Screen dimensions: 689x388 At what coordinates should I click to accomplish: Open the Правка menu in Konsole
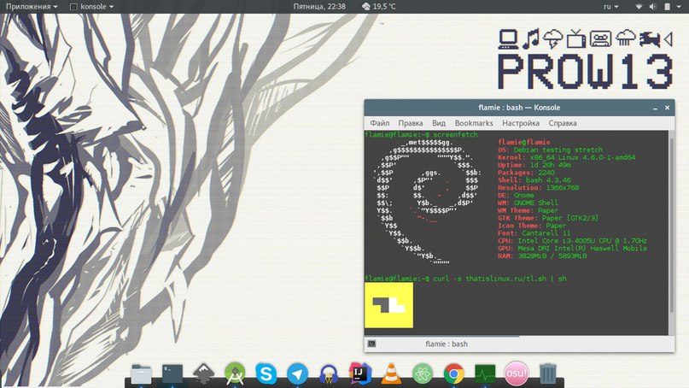411,123
